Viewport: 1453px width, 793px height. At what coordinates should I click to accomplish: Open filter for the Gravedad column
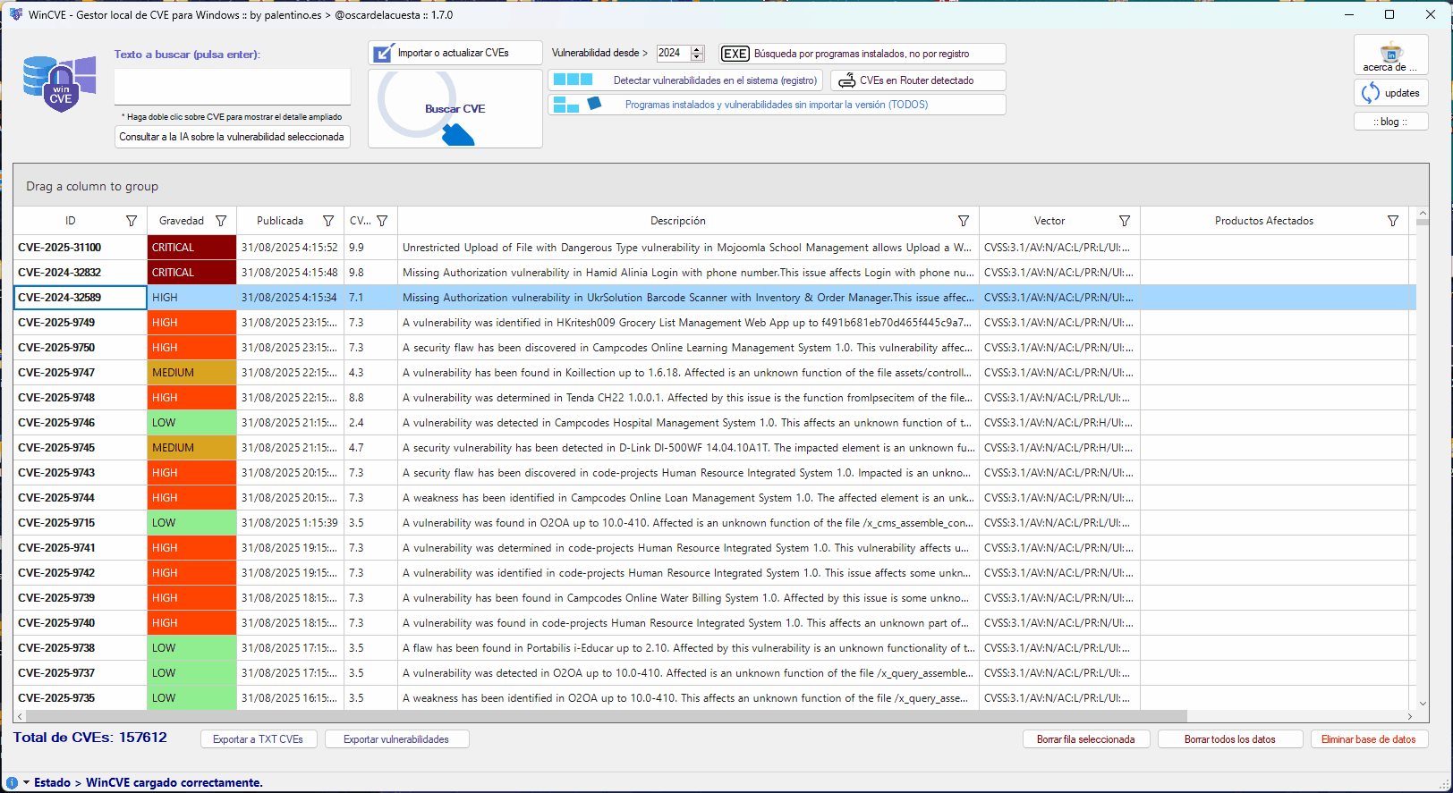tap(221, 221)
